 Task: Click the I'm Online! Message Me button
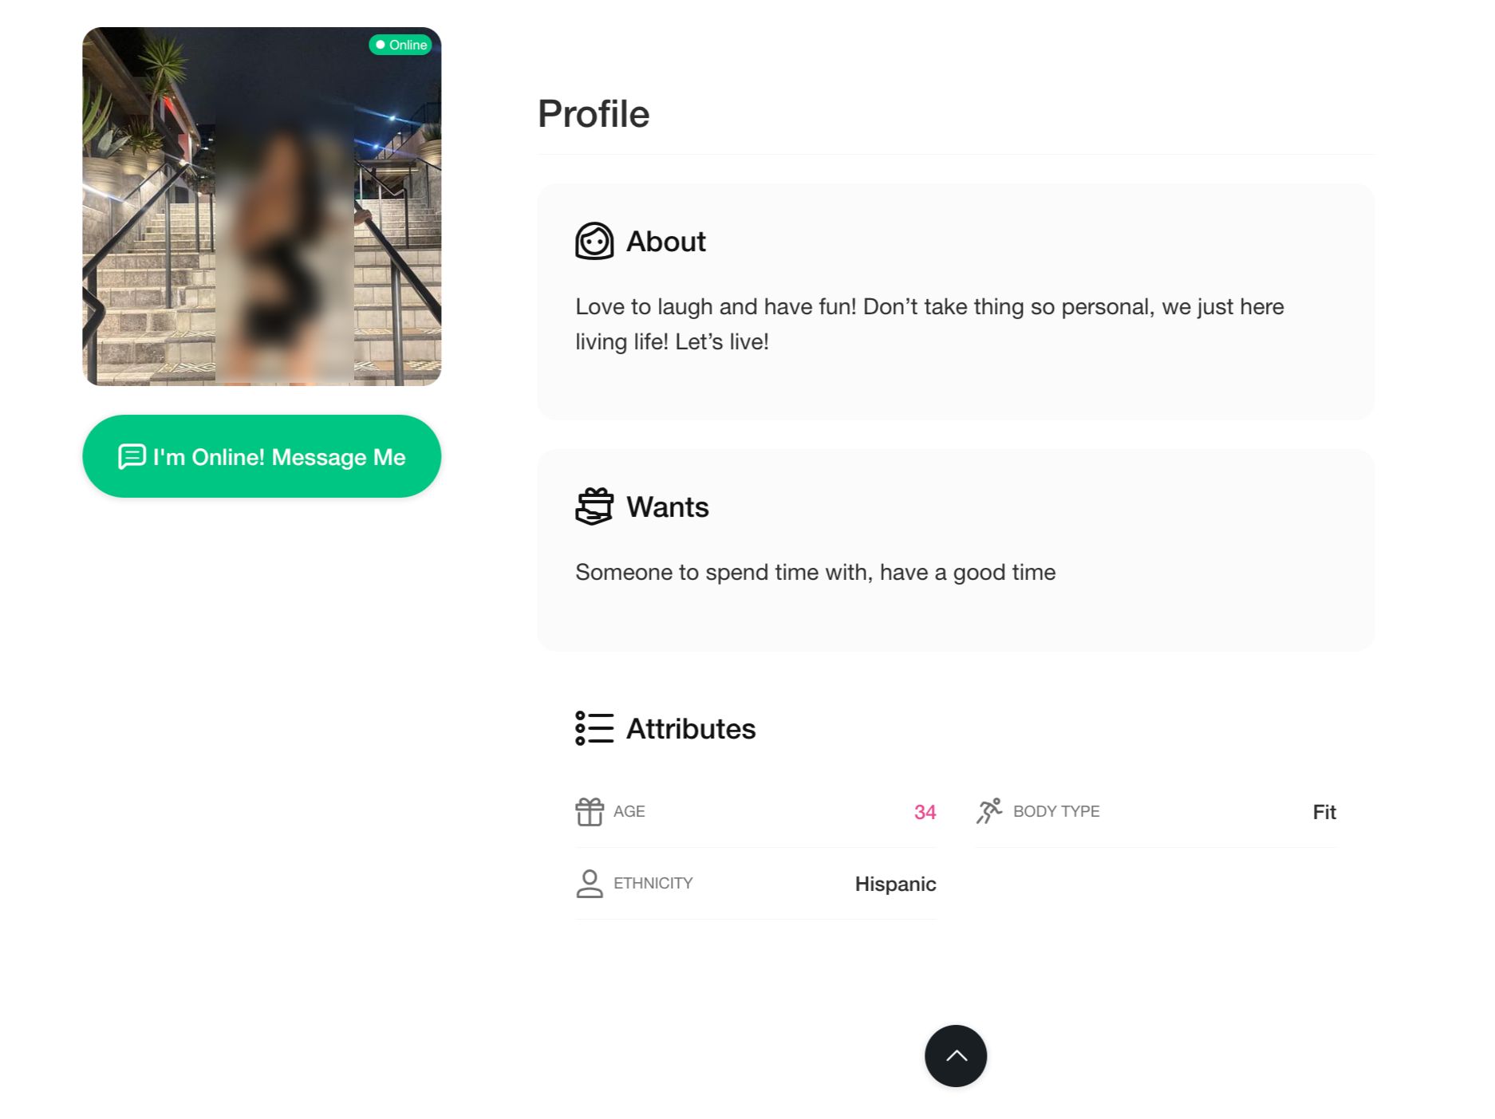[262, 456]
